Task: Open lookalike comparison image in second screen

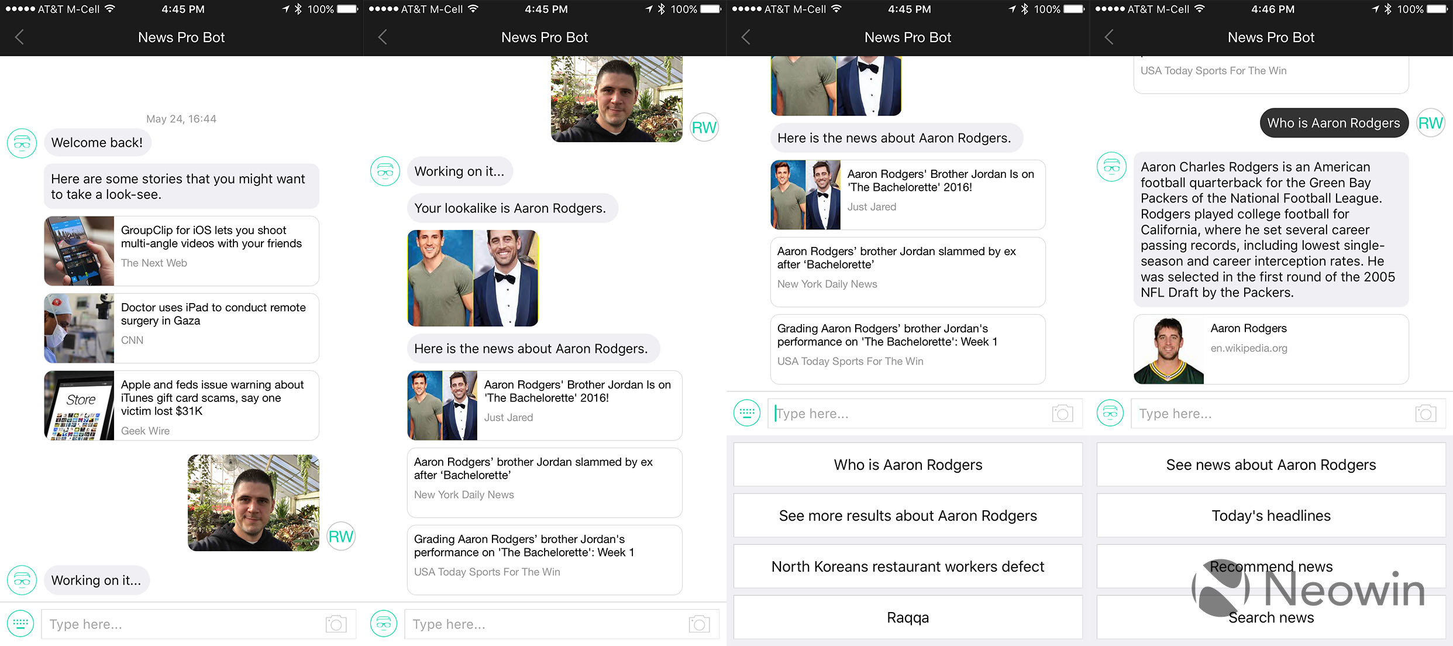Action: [473, 278]
